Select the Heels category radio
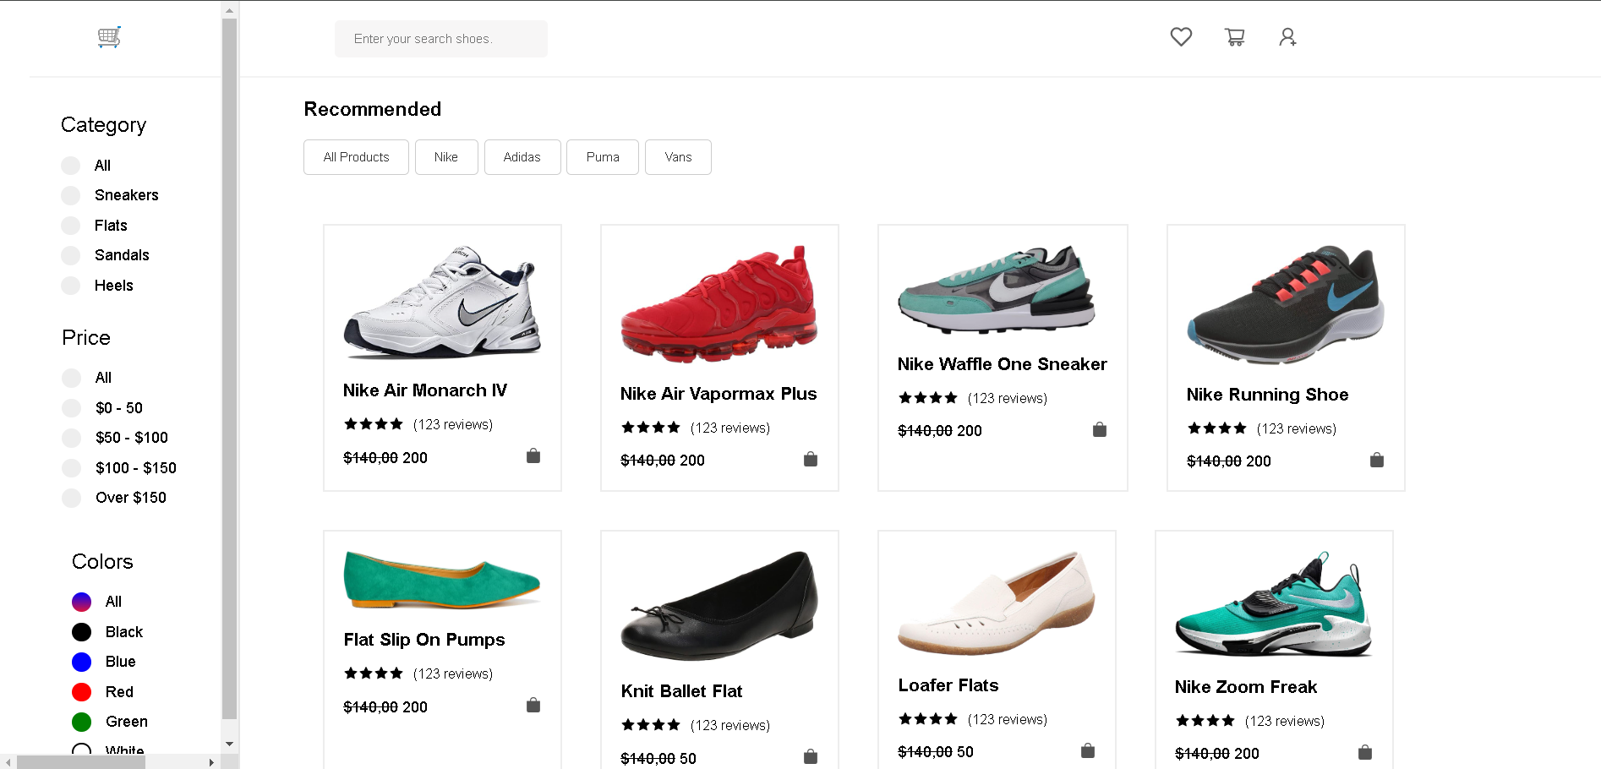The image size is (1601, 769). tap(71, 286)
